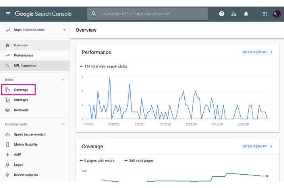Click the Review snippets layers icon
The width and height of the screenshot is (284, 188).
click(x=7, y=175)
